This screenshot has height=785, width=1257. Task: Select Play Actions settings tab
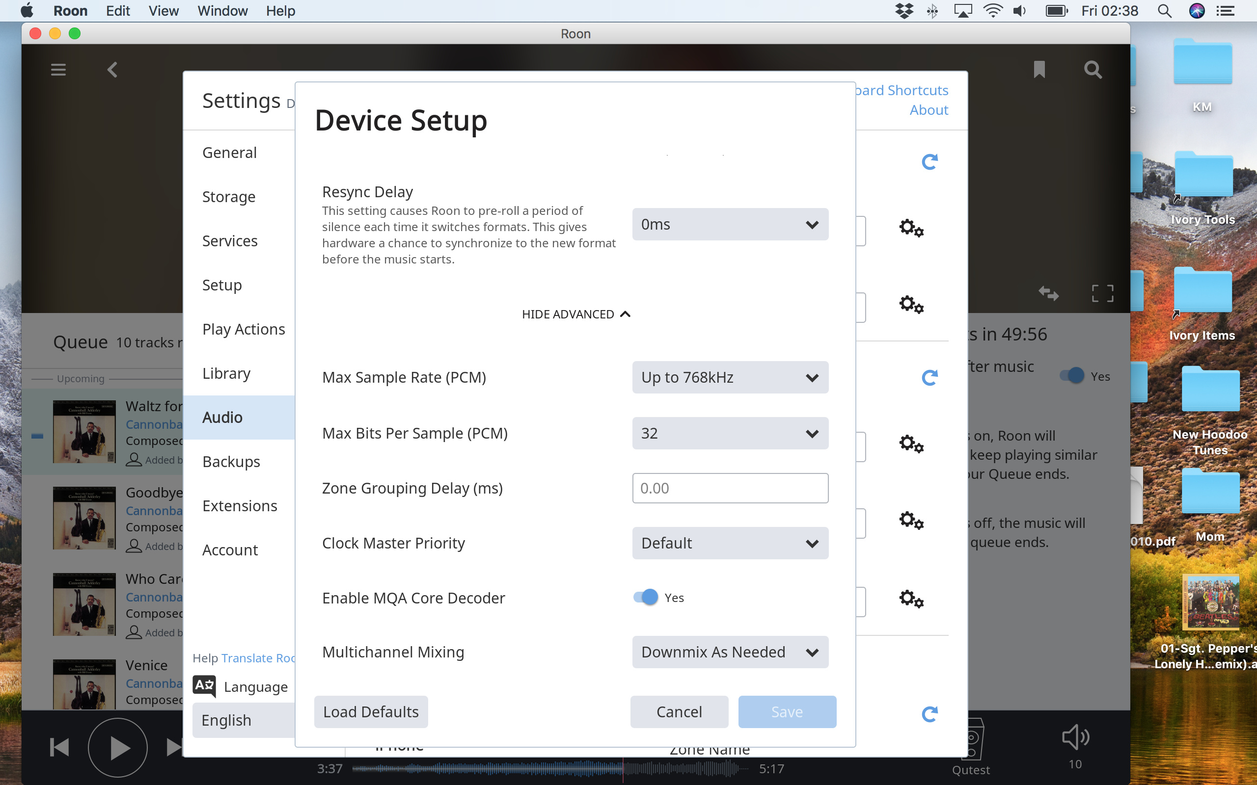(x=239, y=329)
